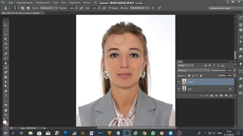Viewport: 243px width, 136px height.
Task: Toggle lock transparent pixels
Action: point(189,76)
